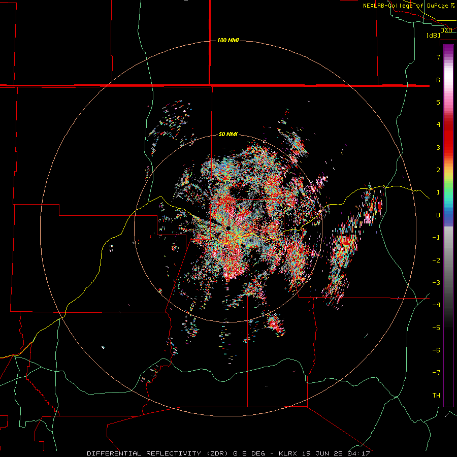The height and width of the screenshot is (457, 457).
Task: Click the 4 dB scale label
Action: coord(438,125)
